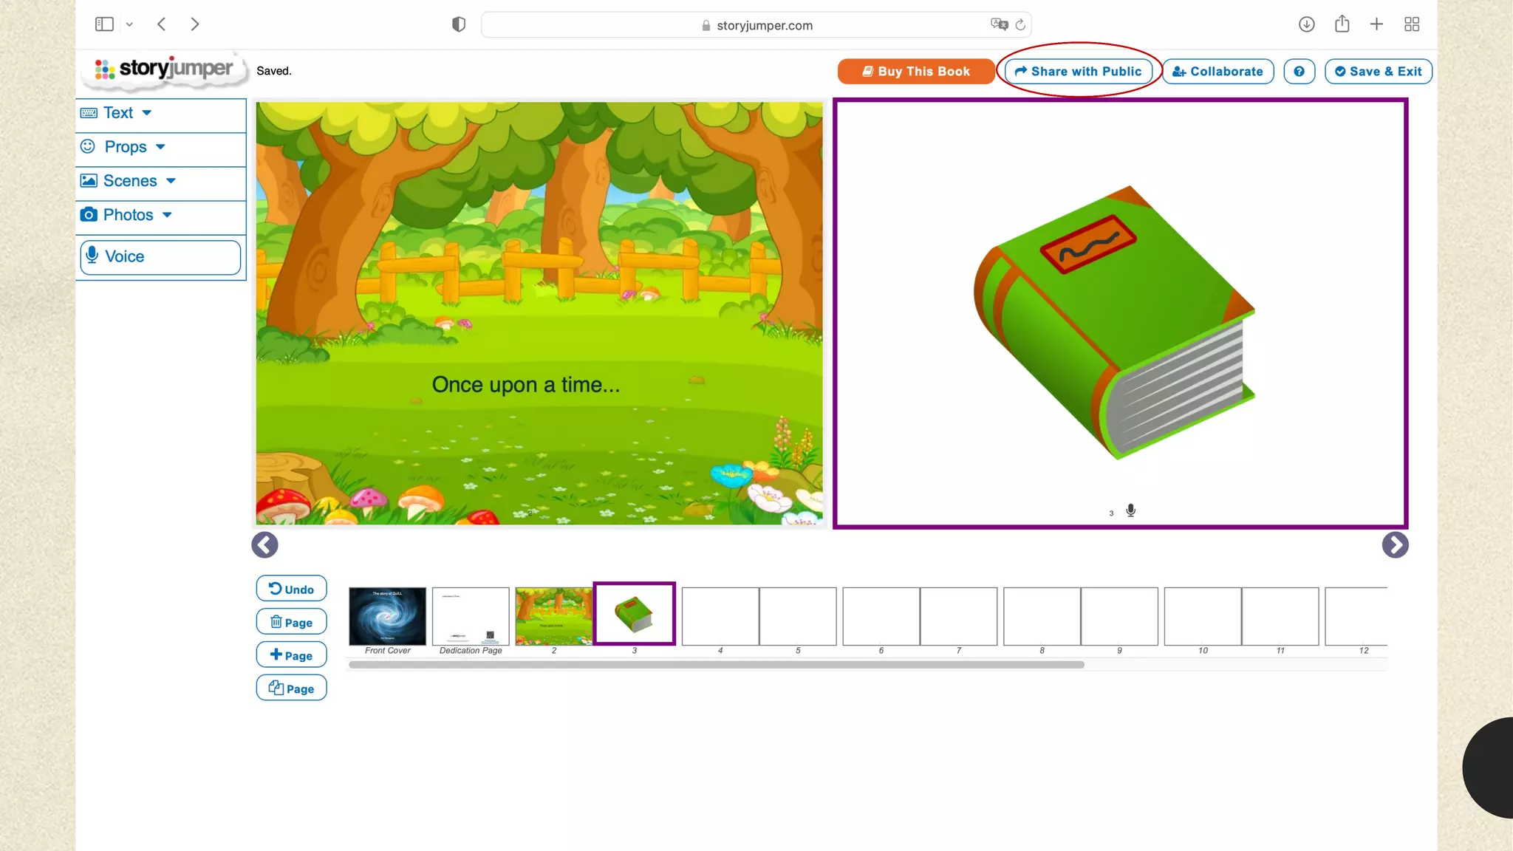This screenshot has height=851, width=1513.
Task: Click the microphone icon on page 3
Action: pos(1130,510)
